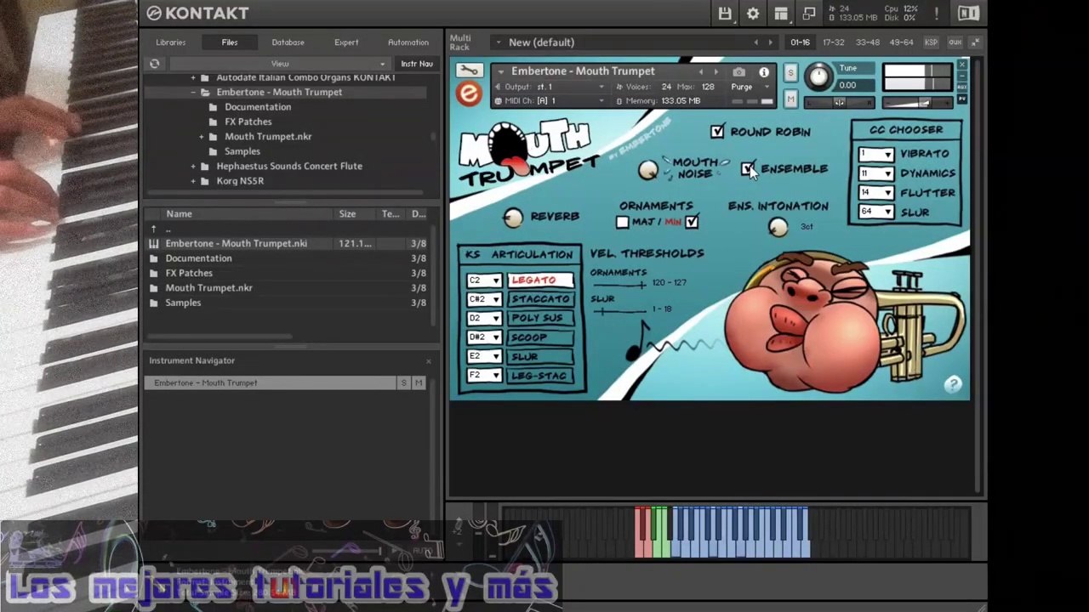Click the Ens. Intonation knob
Screen dimensions: 1089x612
778,227
